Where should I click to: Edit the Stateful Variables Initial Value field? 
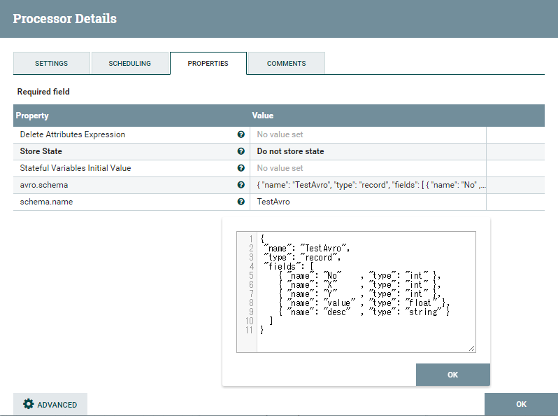point(368,168)
